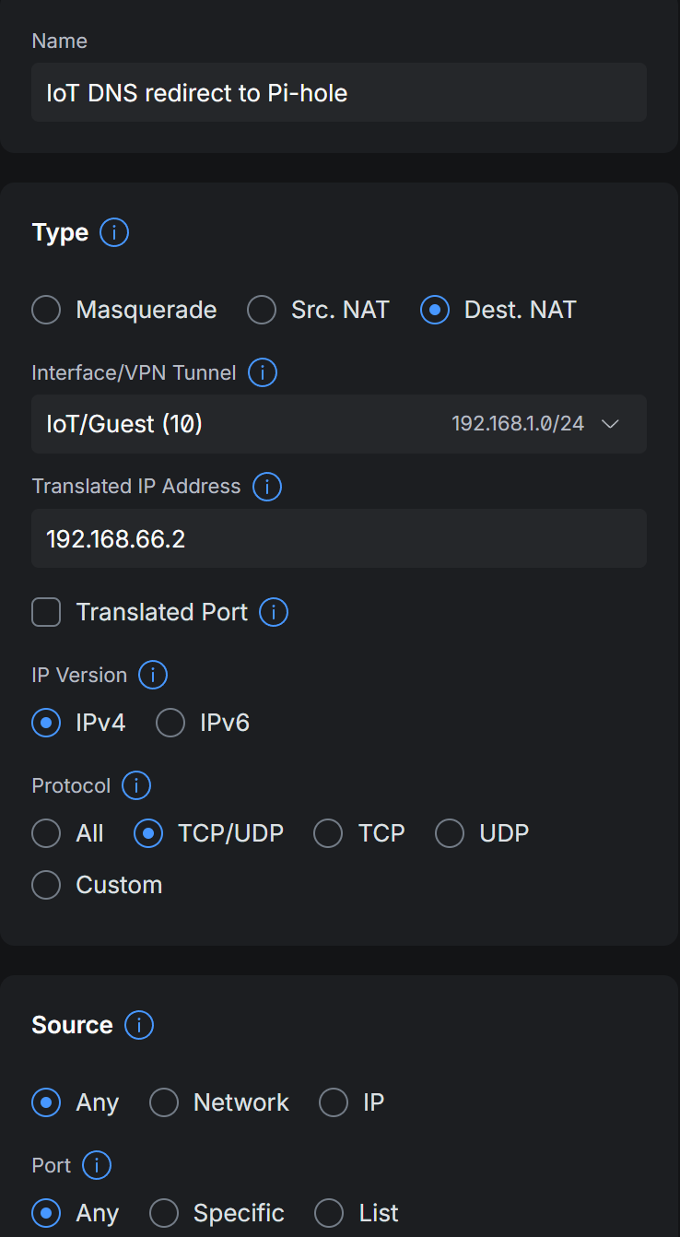Set Source to IP
Screen dimensions: 680x1237
coord(334,1102)
